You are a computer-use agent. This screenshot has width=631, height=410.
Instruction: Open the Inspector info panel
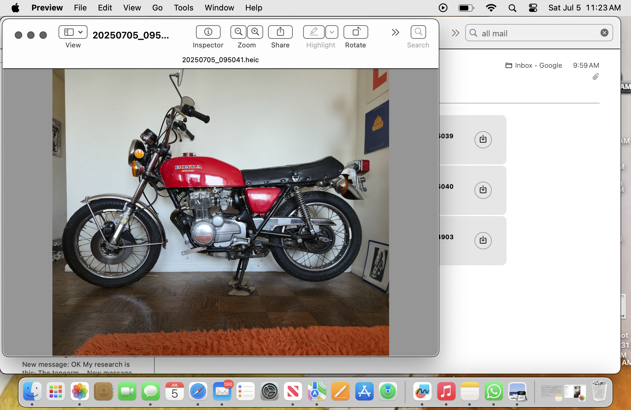[208, 32]
